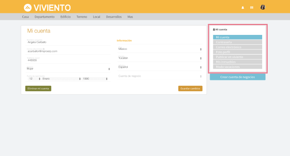This screenshot has width=290, height=156.
Task: Click the mobile phone field 445555
Action: [68, 60]
